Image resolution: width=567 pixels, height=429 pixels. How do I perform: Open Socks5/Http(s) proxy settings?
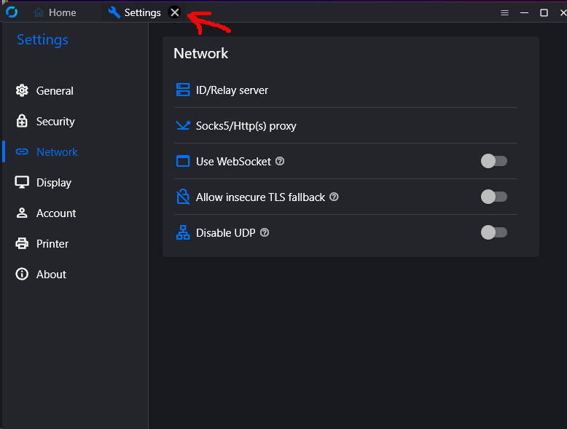346,125
